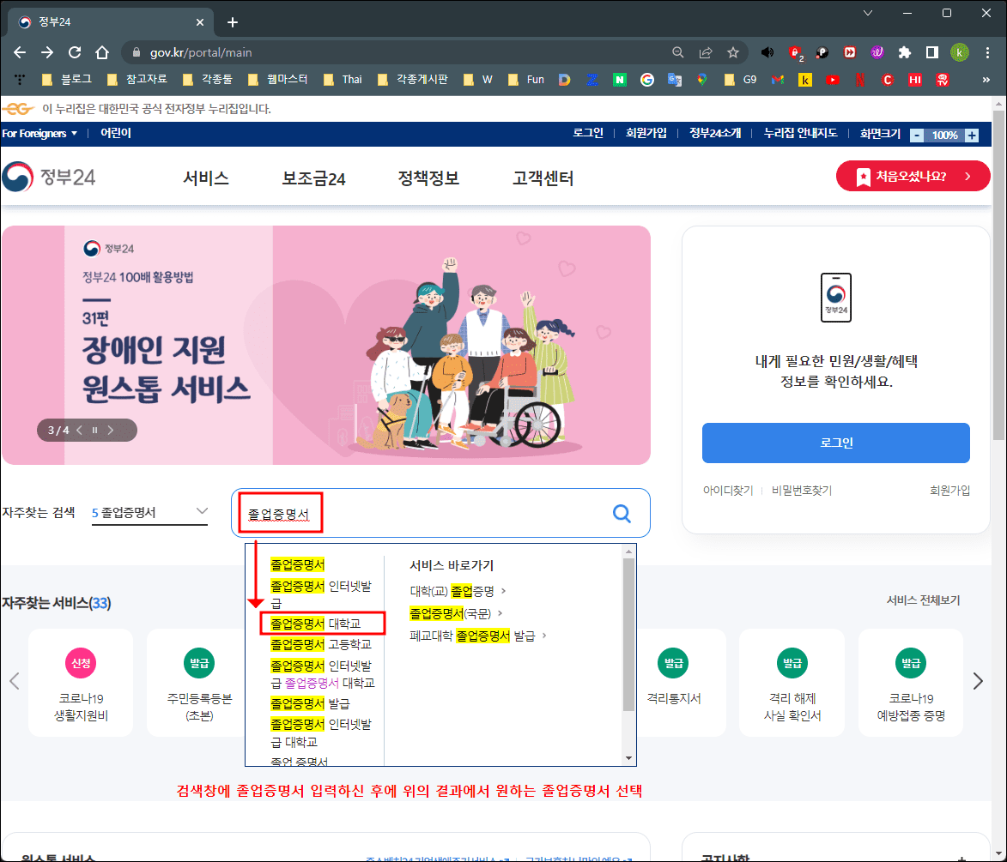Pause the banner slideshow
The width and height of the screenshot is (1007, 862).
tap(95, 429)
